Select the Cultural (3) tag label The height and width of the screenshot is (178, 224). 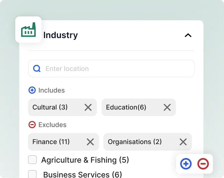click(x=50, y=107)
